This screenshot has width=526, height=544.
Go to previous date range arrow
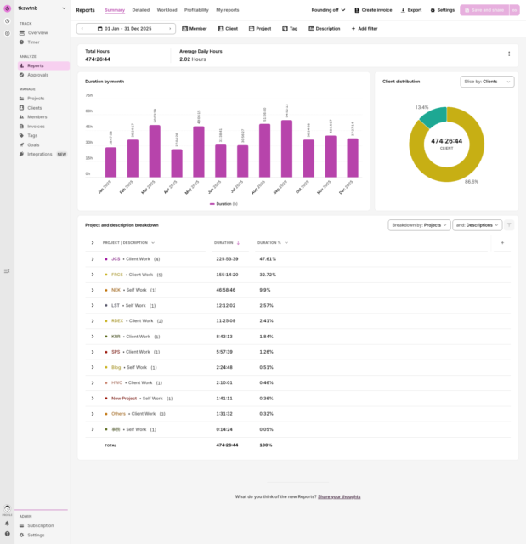click(82, 28)
